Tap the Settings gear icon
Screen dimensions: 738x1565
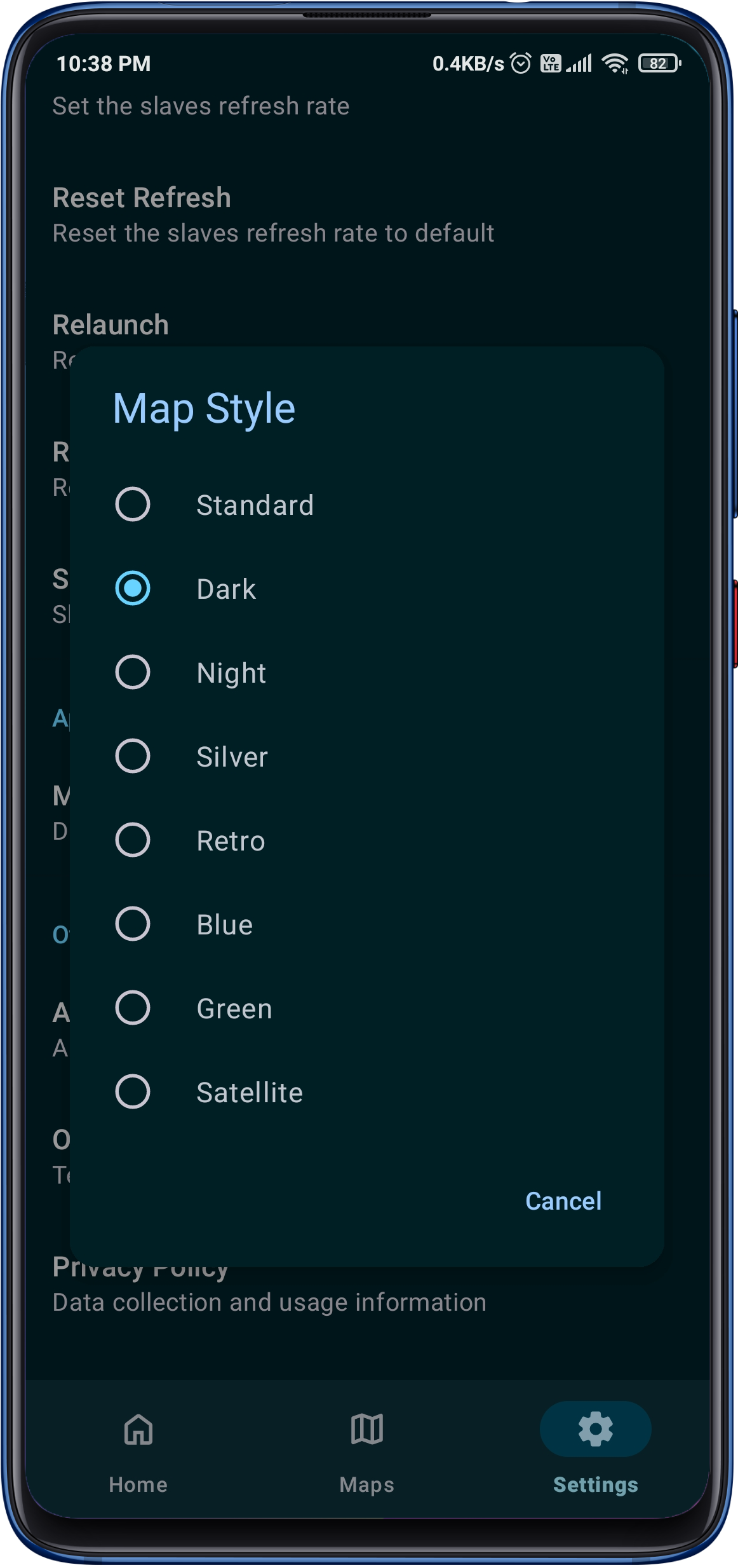click(x=595, y=1430)
